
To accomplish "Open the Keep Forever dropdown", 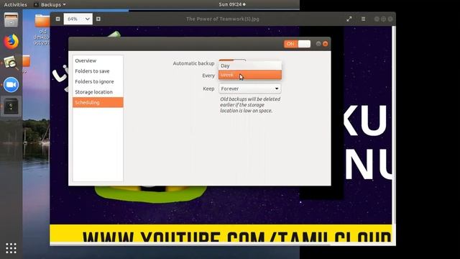I will 250,88.
